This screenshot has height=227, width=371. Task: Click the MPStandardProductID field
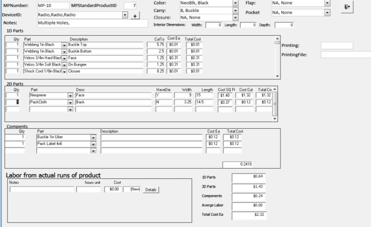(130, 6)
